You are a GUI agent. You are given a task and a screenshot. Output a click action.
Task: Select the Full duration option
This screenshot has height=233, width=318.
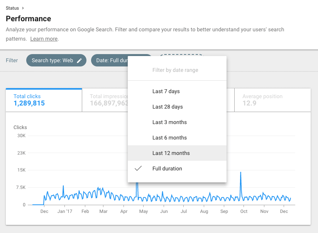tap(177, 168)
